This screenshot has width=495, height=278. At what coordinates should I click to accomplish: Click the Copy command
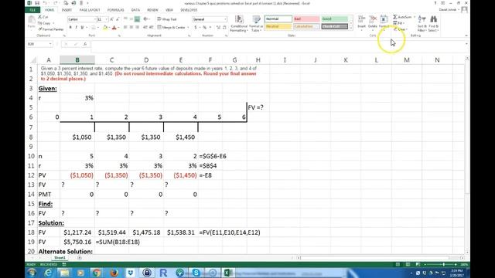[44, 23]
